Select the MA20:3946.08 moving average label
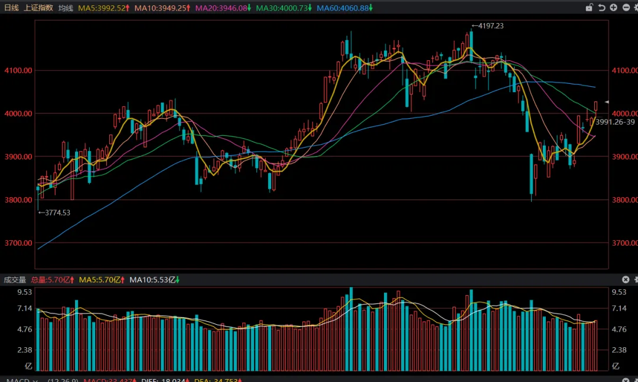 pos(223,8)
